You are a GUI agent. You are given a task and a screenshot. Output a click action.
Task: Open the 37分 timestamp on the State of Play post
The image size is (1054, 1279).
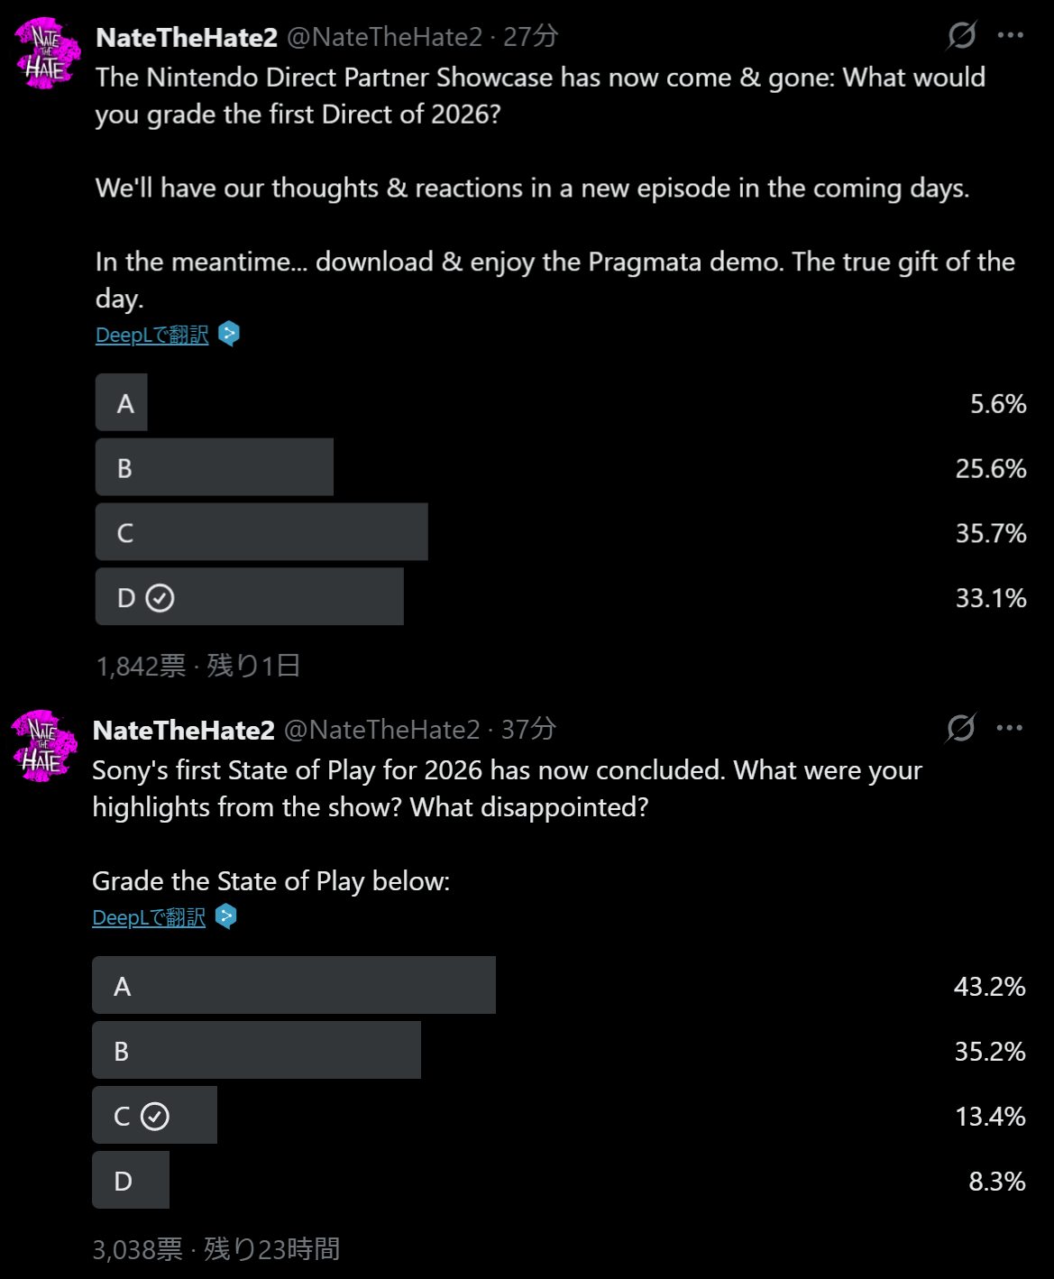tap(528, 729)
